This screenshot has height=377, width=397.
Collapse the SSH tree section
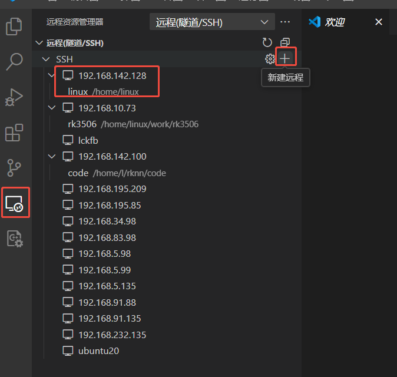(47, 59)
